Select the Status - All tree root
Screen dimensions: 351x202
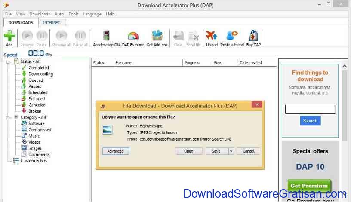coord(30,61)
